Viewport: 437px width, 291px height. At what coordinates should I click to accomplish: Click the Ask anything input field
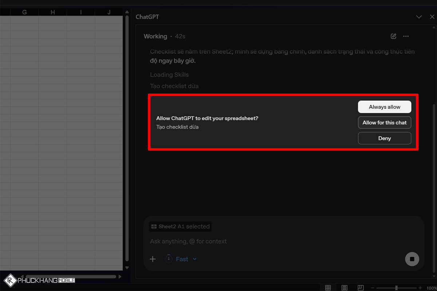coord(188,241)
